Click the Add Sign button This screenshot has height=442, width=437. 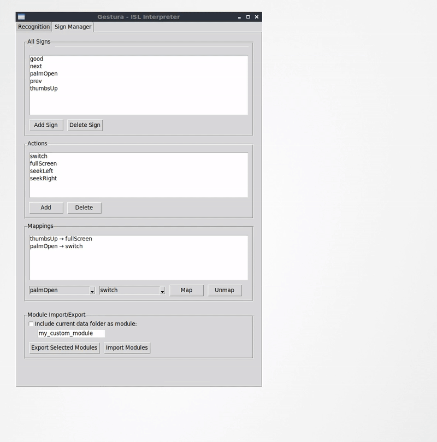pos(46,125)
